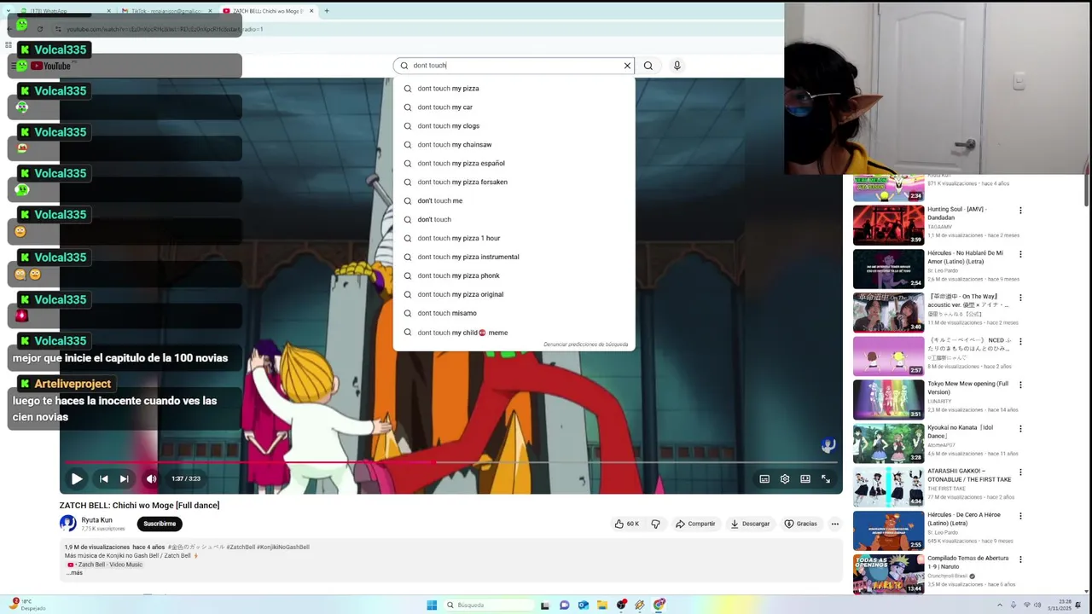This screenshot has width=1092, height=614.
Task: Click the Ryuta Kun channel avatar
Action: point(68,524)
